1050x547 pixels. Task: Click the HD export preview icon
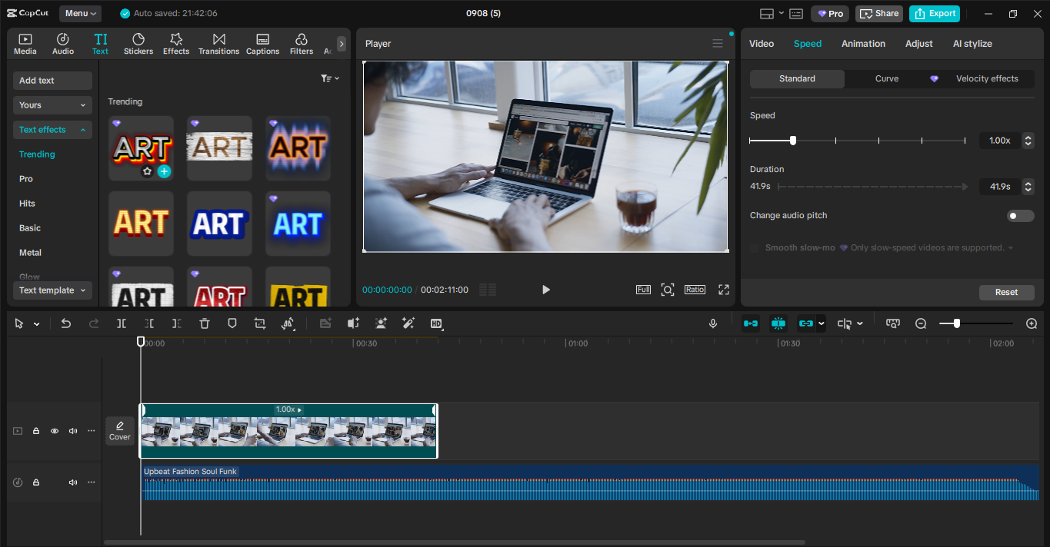pos(436,323)
